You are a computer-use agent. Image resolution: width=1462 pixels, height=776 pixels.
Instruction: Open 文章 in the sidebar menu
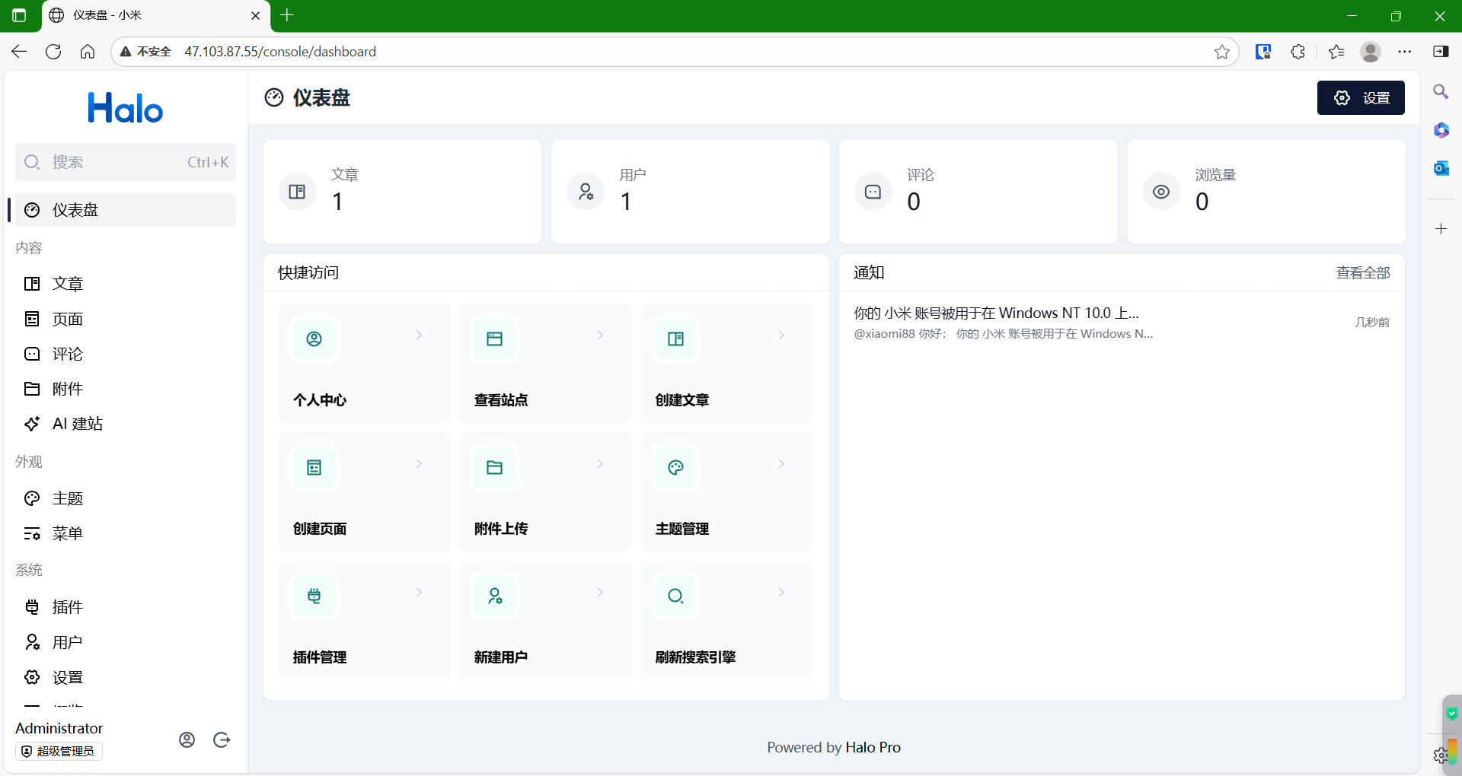(x=126, y=284)
